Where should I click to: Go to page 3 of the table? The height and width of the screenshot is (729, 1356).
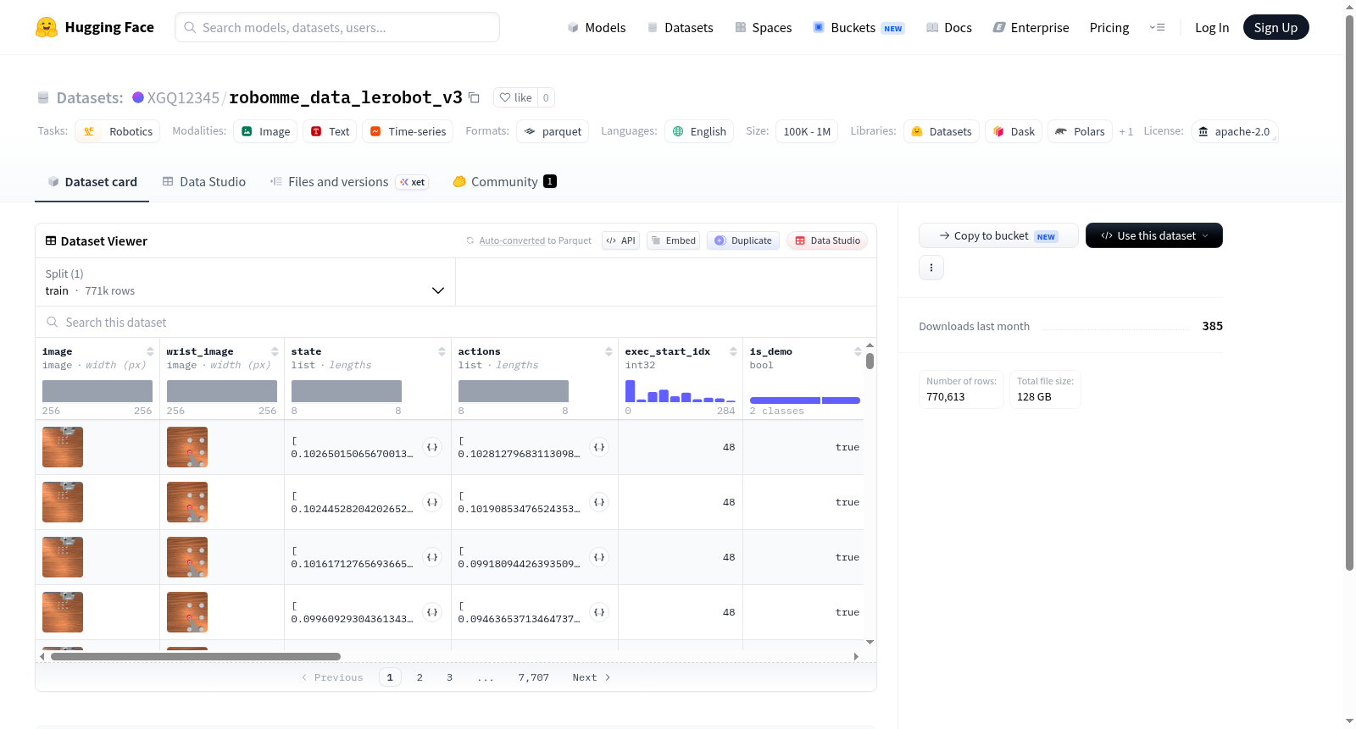point(449,677)
